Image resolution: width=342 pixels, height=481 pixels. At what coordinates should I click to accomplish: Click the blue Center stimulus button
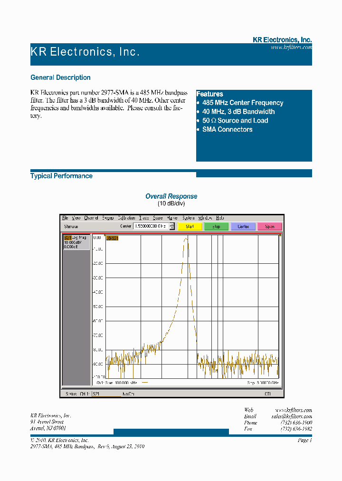[243, 226]
